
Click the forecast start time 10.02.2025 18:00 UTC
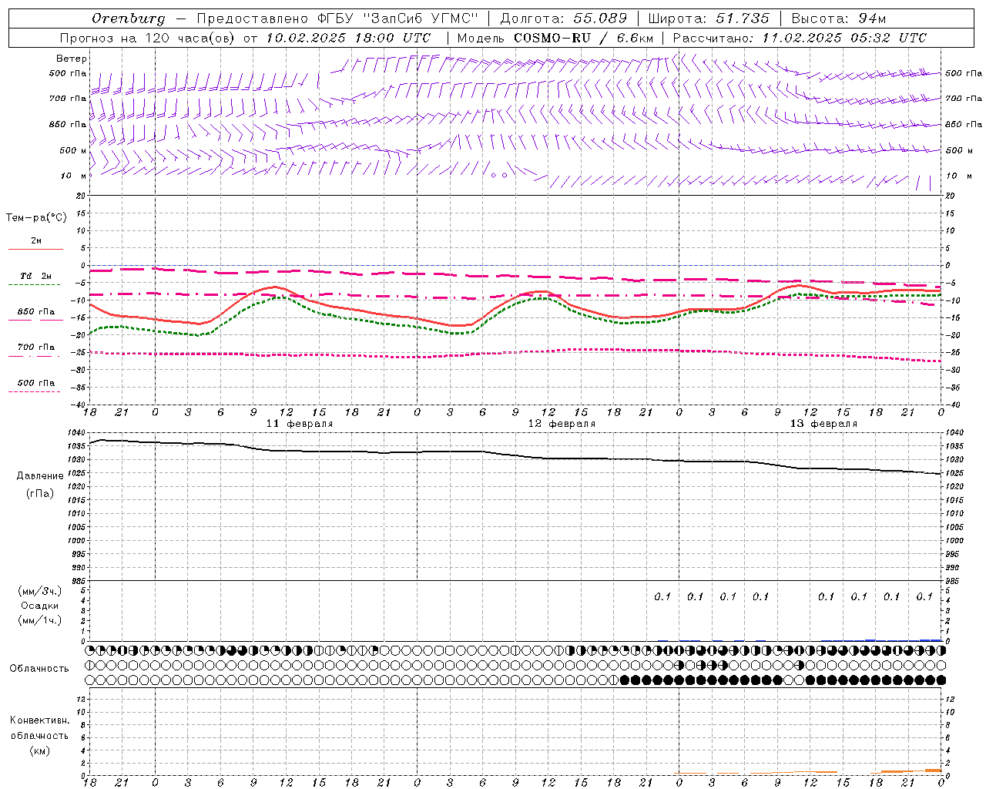348,38
